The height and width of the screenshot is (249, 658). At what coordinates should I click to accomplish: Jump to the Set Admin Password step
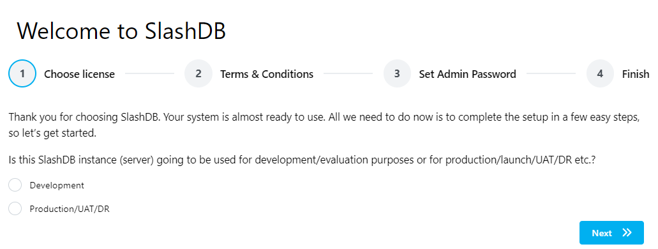467,74
